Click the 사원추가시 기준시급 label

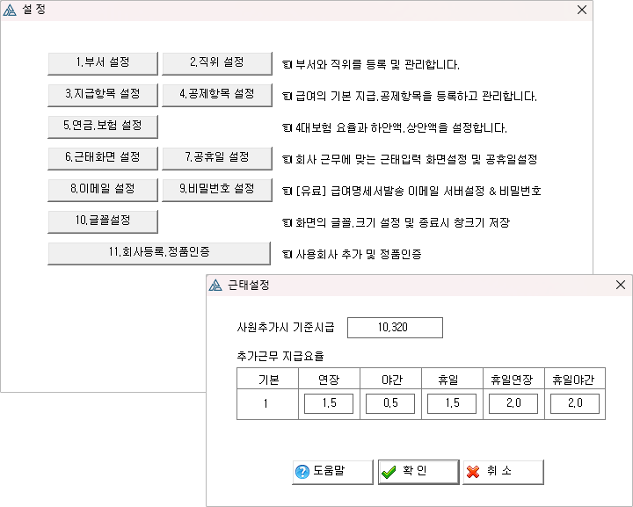coord(286,327)
